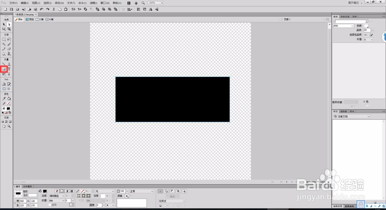Select the Scale tool

pos(4,29)
